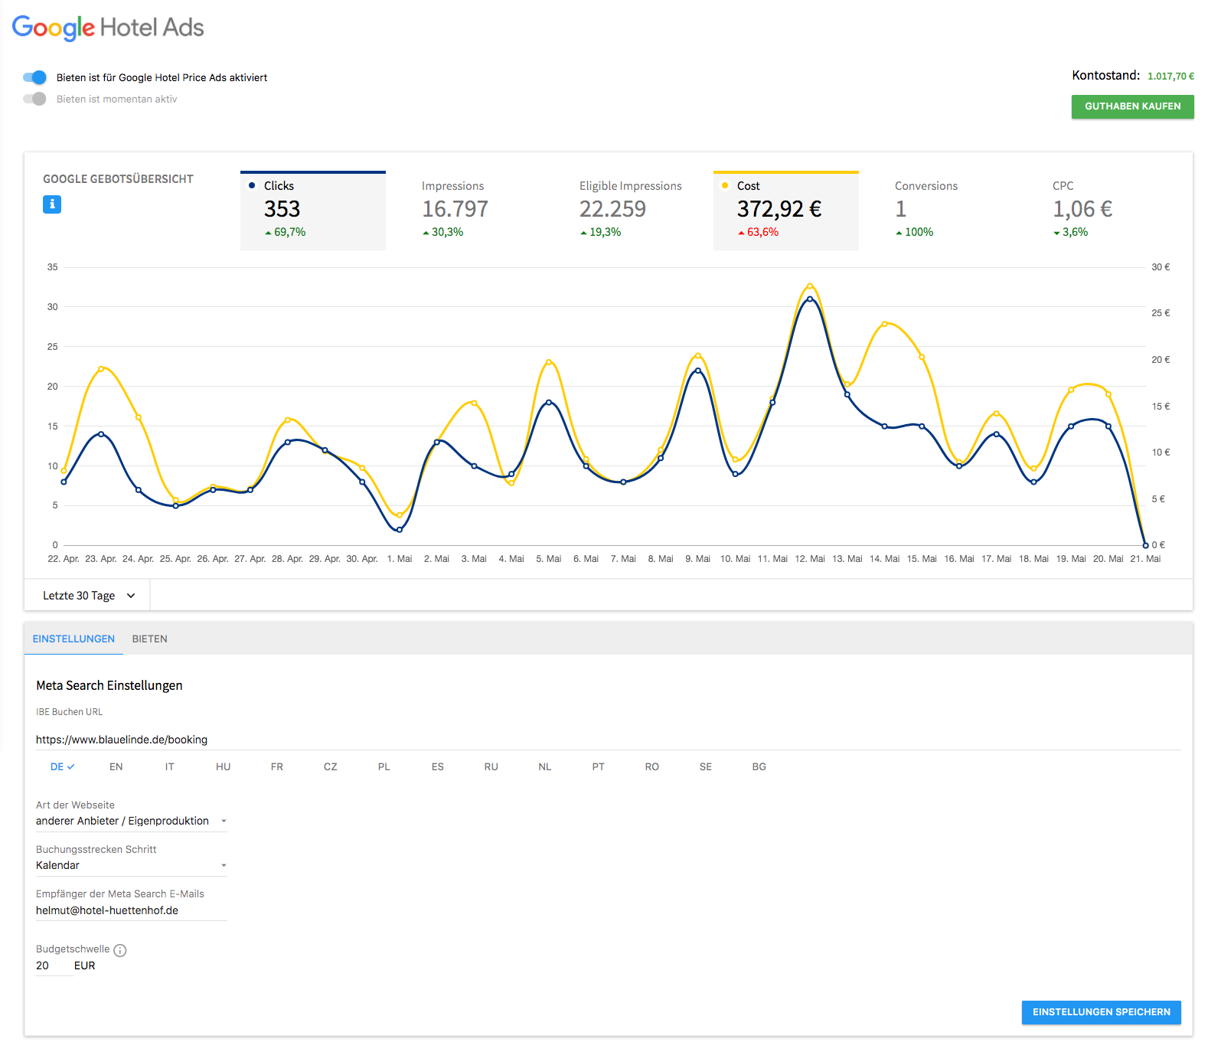Click the Google Hotel Ads logo

click(108, 28)
